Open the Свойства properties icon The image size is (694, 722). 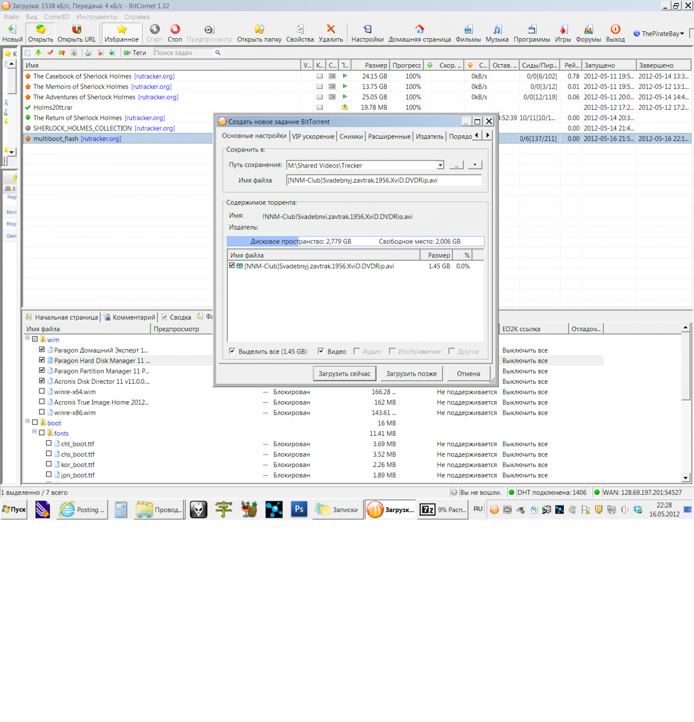(300, 29)
